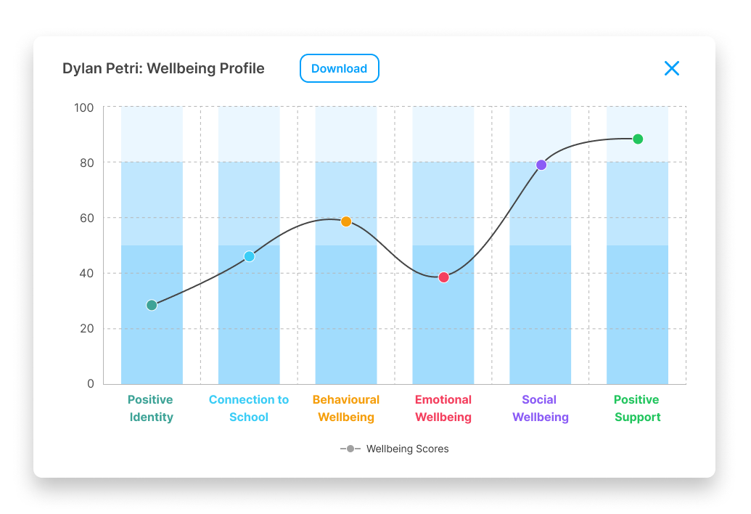The height and width of the screenshot is (514, 751).
Task: Click the Dylan Petri profile title
Action: tap(164, 68)
